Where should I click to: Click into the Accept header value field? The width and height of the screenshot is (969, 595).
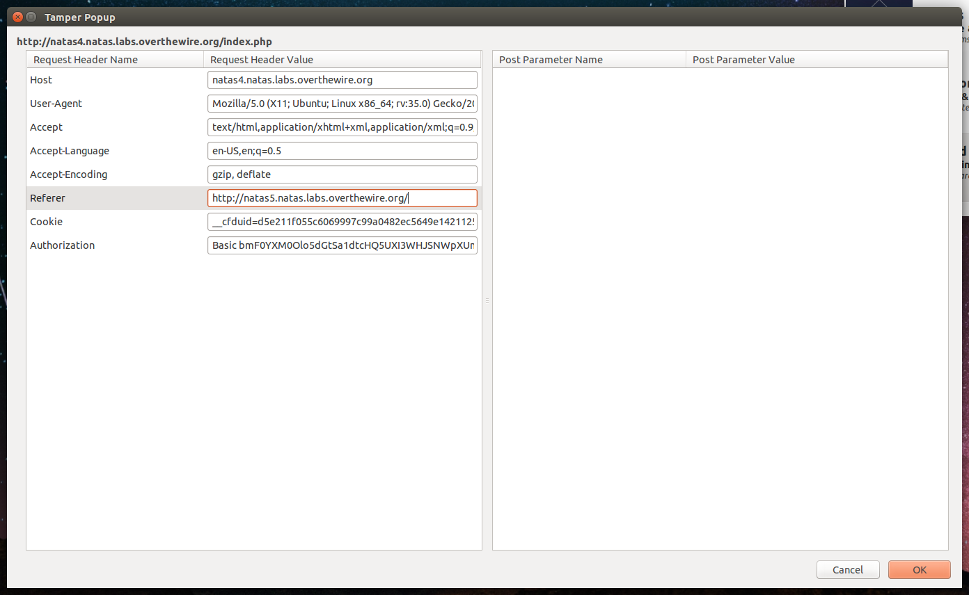tap(342, 127)
